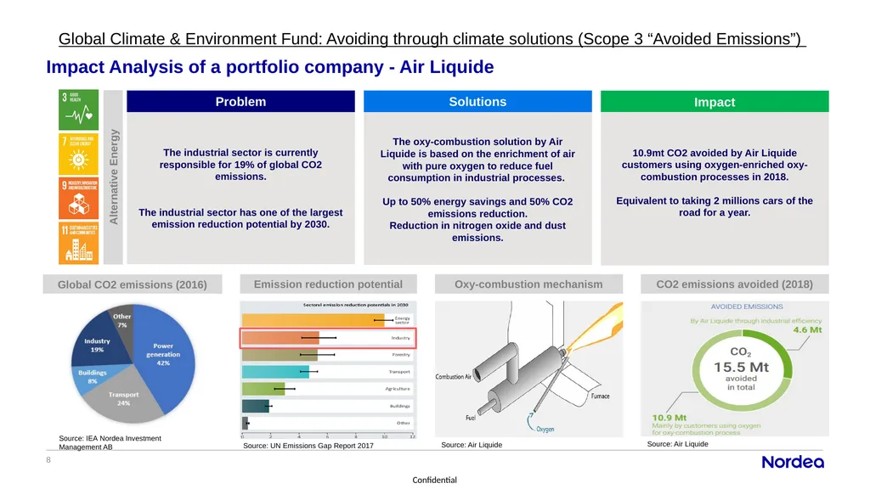Click the '10.9mt CO2 avoided by Air Liquide' paragraph
870x489 pixels.
(715, 166)
